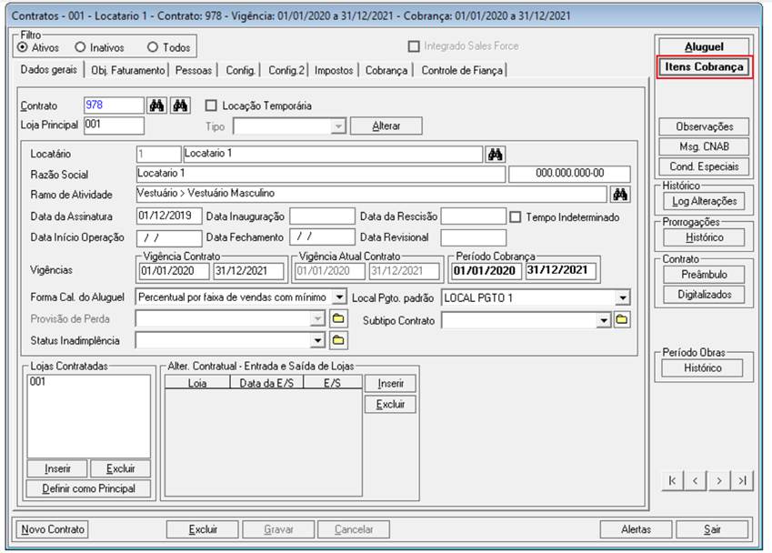The height and width of the screenshot is (553, 772).
Task: Check Tempo Indeterminado checkbox
Action: 516,217
